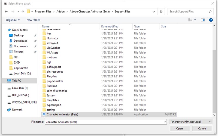This screenshot has width=218, height=136.
Task: Create a New folder
Action: (33, 20)
